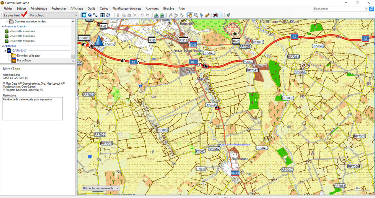Click the Copy icon in toolbar

pos(123,15)
